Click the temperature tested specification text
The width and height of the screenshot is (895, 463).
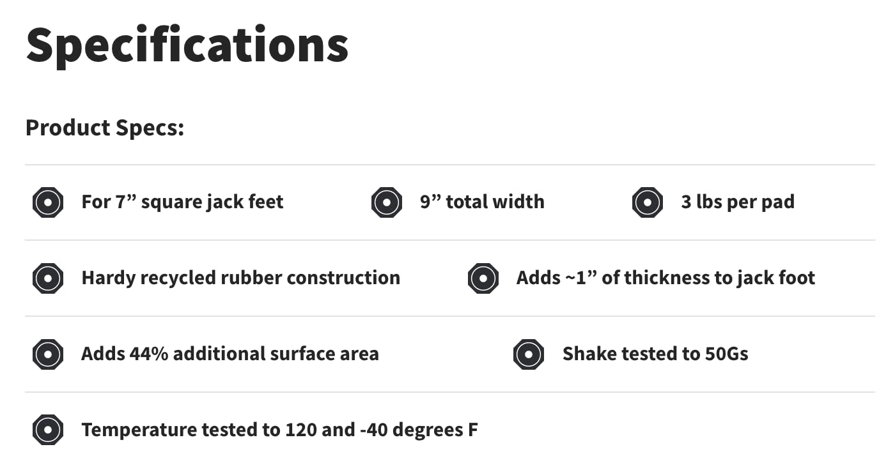point(279,430)
